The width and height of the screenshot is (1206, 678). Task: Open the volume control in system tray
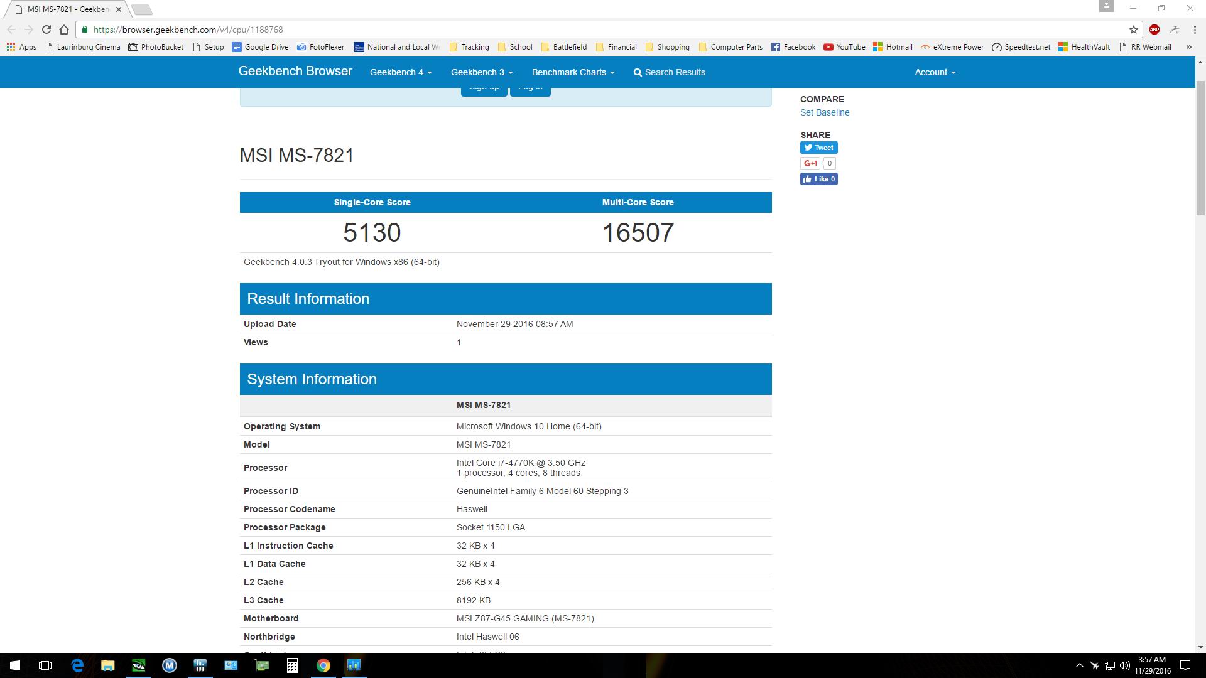tap(1124, 665)
